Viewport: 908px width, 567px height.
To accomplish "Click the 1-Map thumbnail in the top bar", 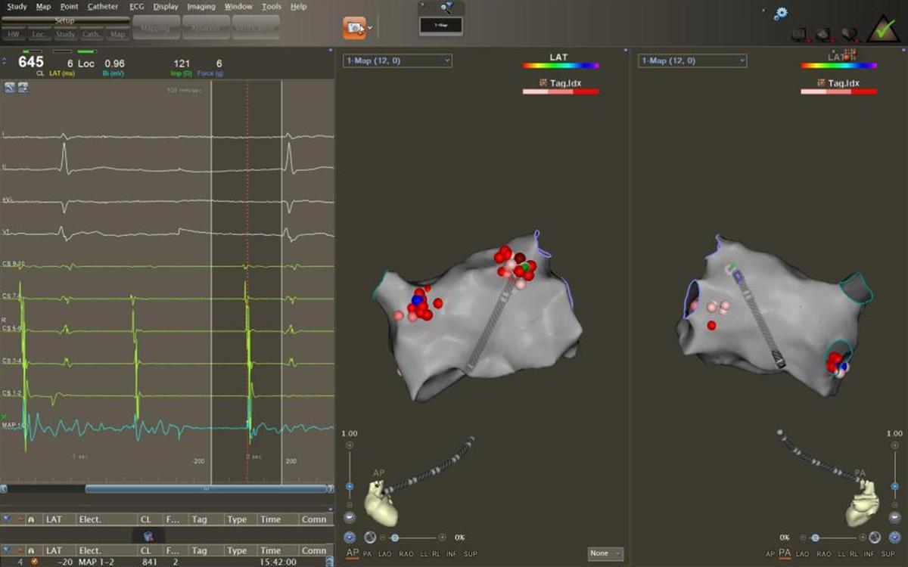I will (x=441, y=24).
